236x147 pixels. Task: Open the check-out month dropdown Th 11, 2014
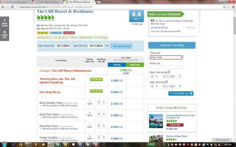pyautogui.click(x=171, y=86)
